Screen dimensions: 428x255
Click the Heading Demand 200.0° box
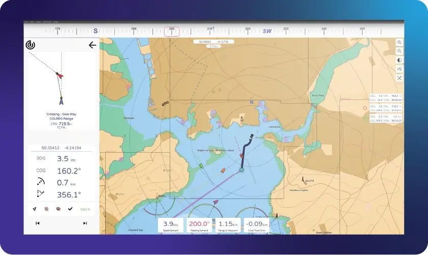click(199, 225)
